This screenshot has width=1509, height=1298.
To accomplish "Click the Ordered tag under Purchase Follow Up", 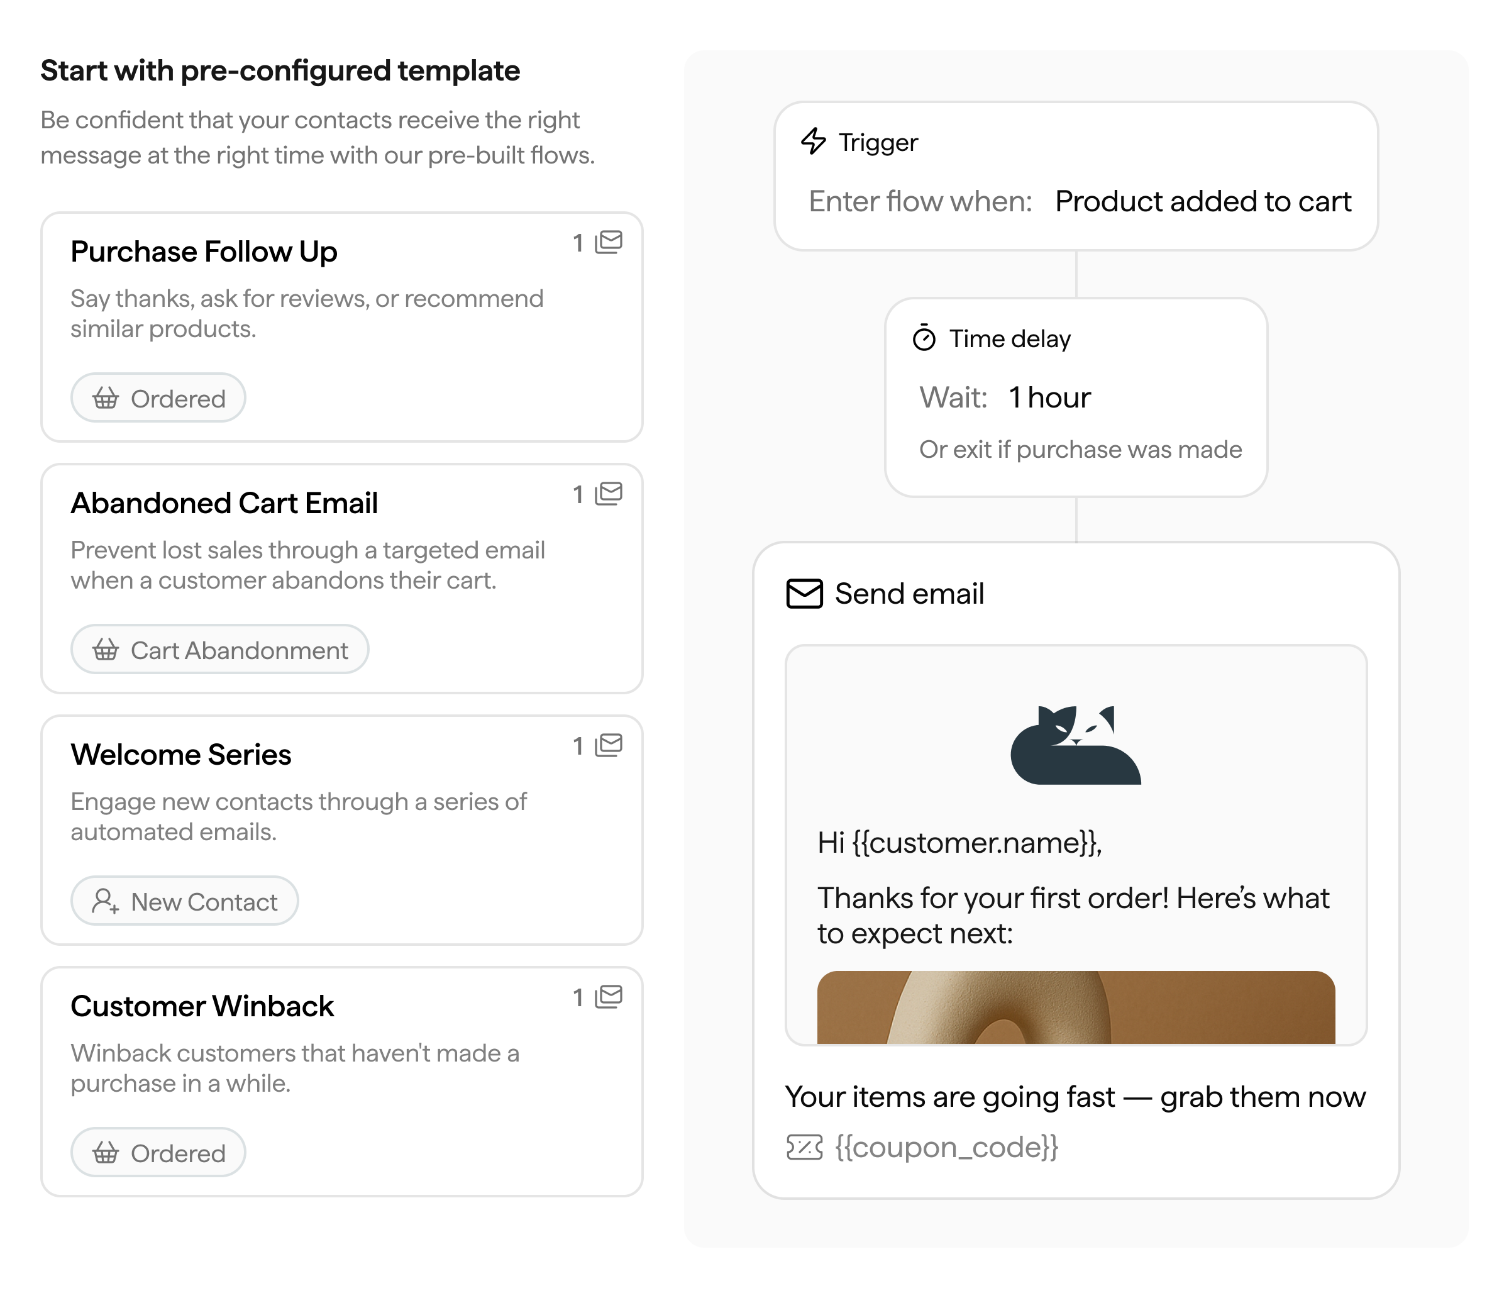I will tap(158, 397).
